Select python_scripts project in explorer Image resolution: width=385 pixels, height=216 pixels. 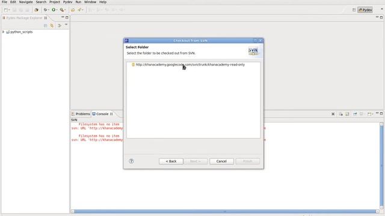(x=22, y=32)
